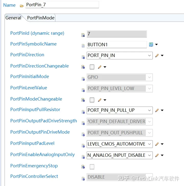Screen dimensions: 184x186
Task: Click the PortPinEmergencyStop label
Action: [34, 166]
